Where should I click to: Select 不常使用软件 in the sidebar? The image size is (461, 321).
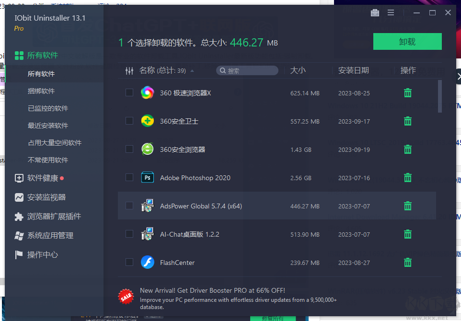coord(48,160)
